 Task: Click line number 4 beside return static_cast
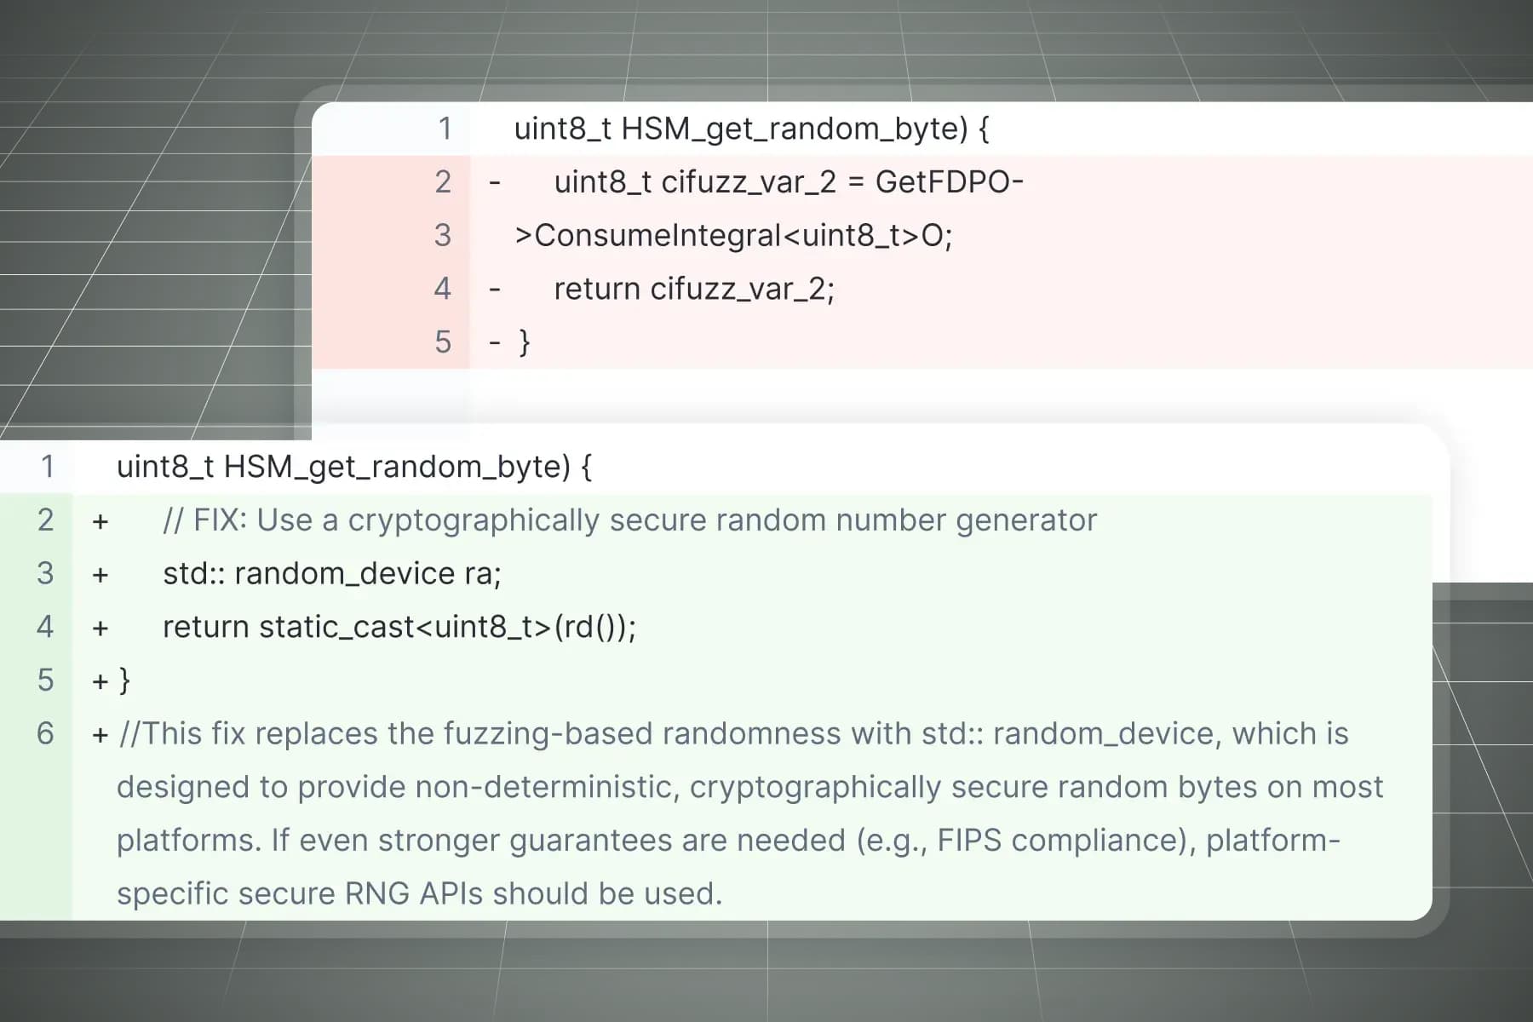tap(46, 627)
